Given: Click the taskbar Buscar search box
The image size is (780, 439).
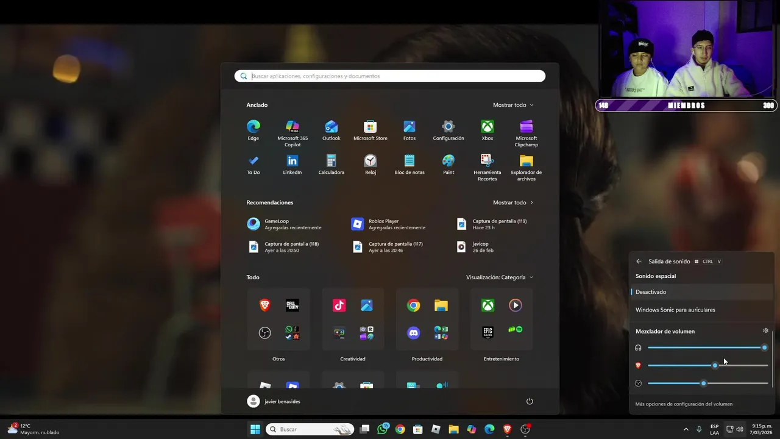Looking at the screenshot, I should [310, 429].
